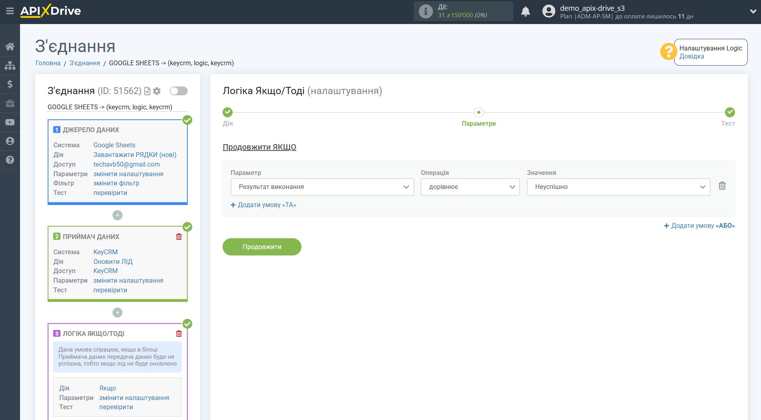Go to the Дія step marker
Image resolution: width=761 pixels, height=420 pixels.
click(228, 112)
